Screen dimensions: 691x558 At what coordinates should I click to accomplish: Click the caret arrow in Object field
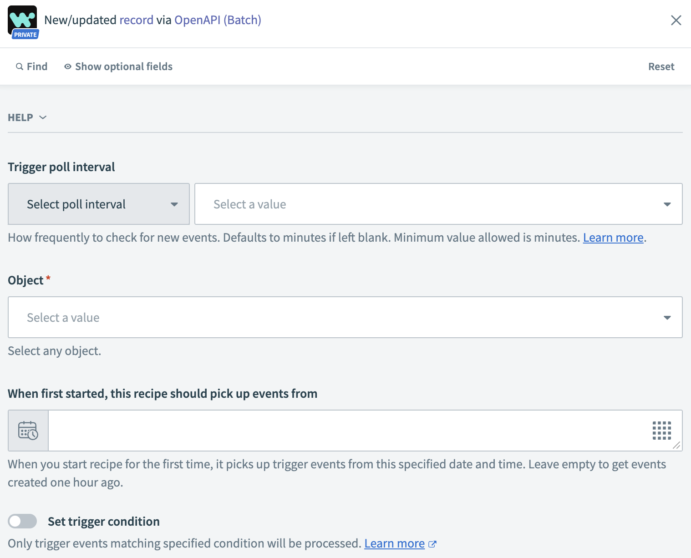coord(667,318)
